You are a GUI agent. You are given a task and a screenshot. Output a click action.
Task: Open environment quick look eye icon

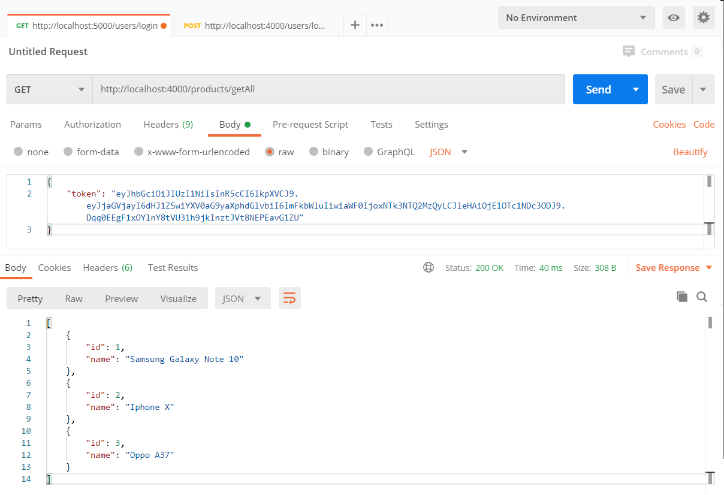coord(674,18)
